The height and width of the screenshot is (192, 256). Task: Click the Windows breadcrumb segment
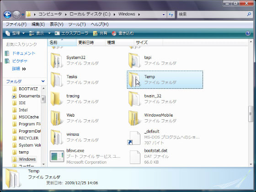click(x=127, y=14)
